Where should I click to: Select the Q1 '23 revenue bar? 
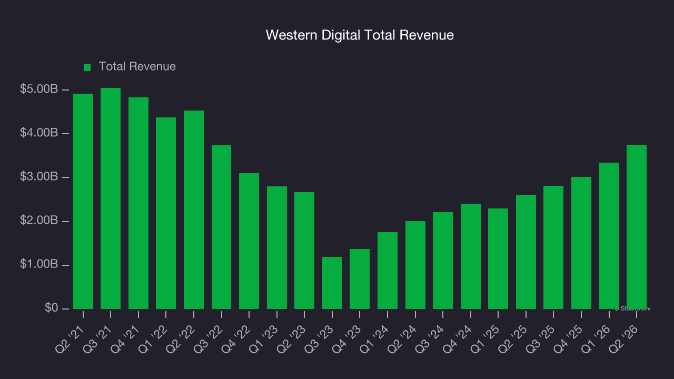(277, 247)
